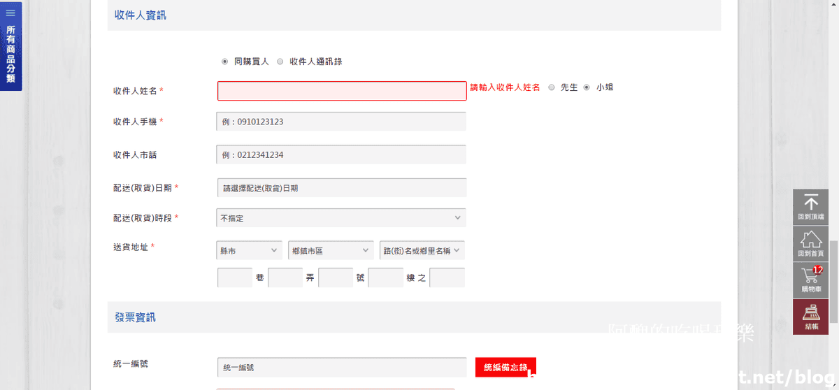Expand the 配送(取貨)時段 dropdown
This screenshot has width=839, height=390.
[341, 218]
